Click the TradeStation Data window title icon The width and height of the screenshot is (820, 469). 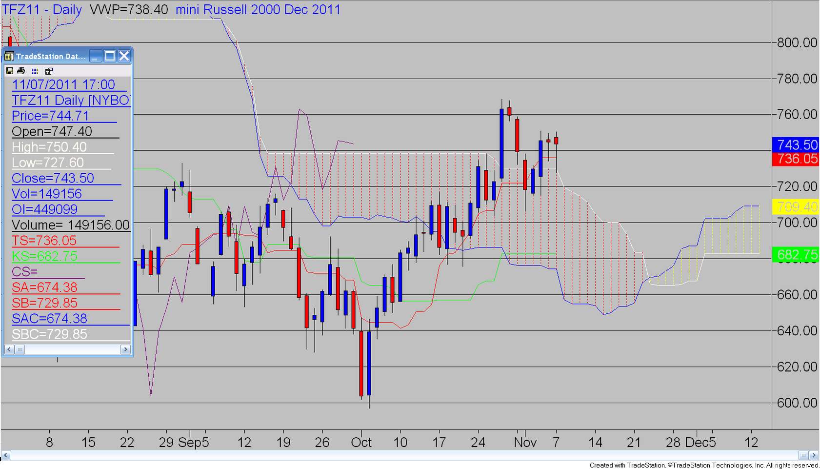coord(9,56)
